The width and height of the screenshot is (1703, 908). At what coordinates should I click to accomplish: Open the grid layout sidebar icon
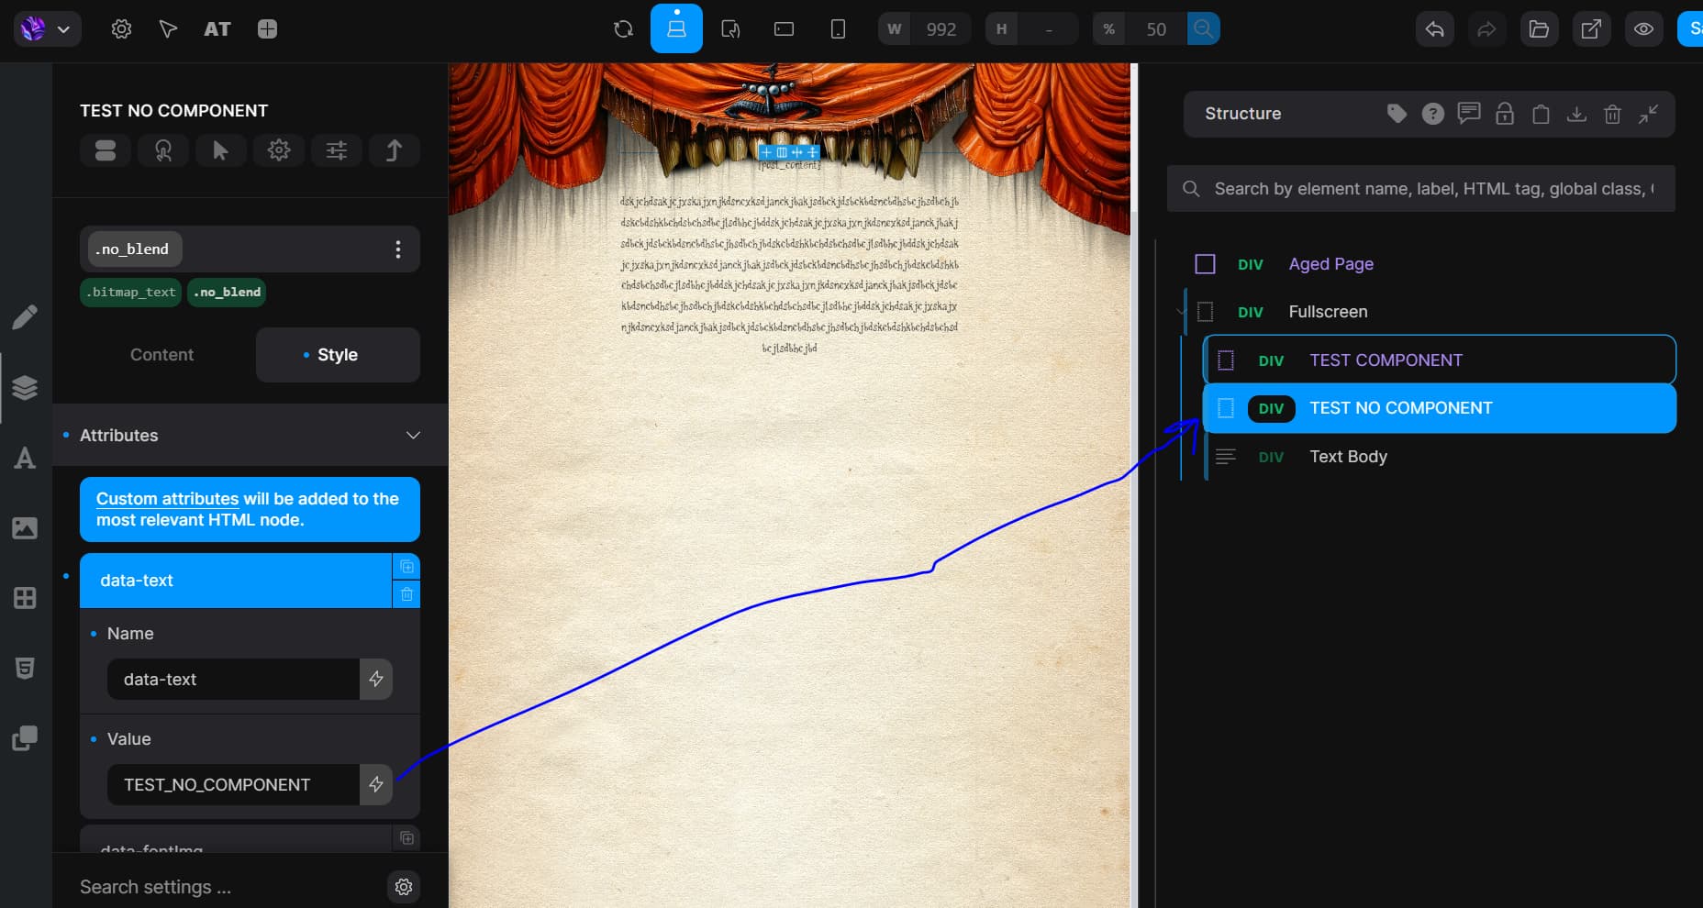25,598
